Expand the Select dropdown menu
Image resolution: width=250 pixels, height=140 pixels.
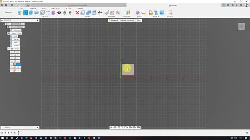[x=170, y=16]
